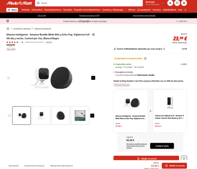Open the Menú hamburger button

click(12, 10)
